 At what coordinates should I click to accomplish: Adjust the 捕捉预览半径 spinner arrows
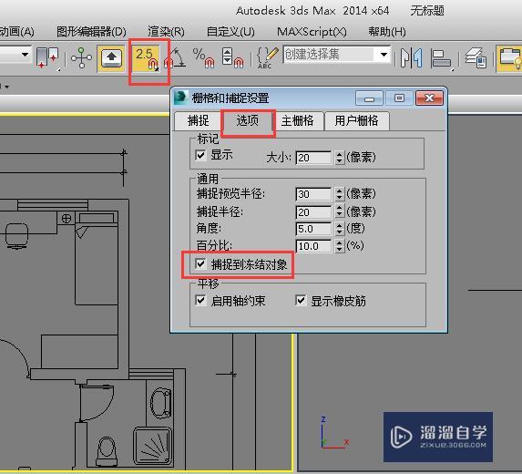point(339,194)
